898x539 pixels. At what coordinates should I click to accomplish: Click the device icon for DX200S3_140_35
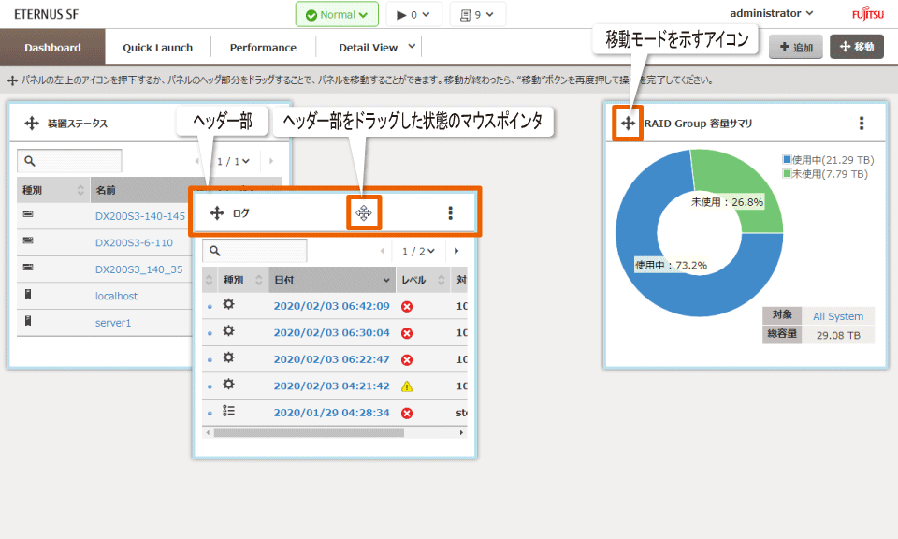[x=28, y=267]
